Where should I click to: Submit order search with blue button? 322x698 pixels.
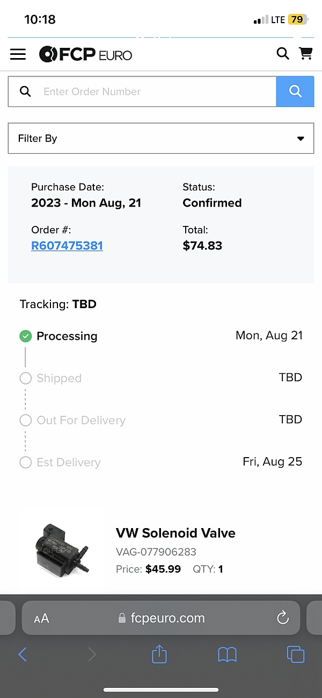tap(295, 91)
